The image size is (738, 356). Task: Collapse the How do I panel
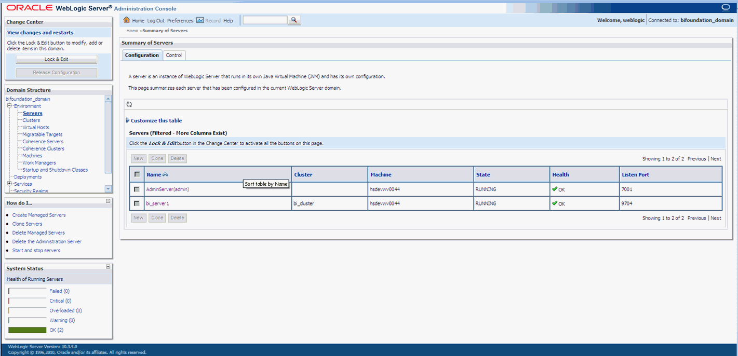pos(108,201)
